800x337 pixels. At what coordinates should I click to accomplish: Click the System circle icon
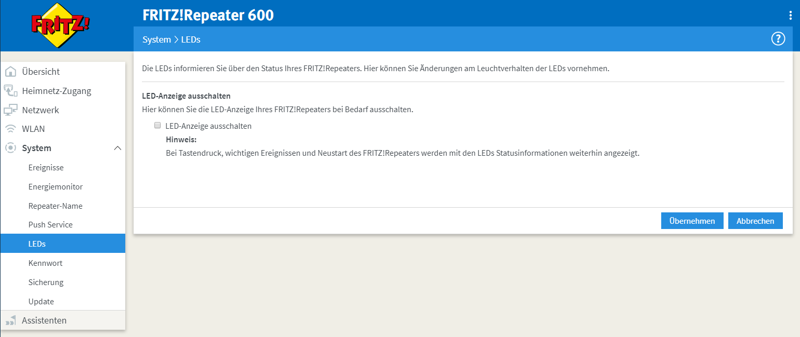[10, 148]
